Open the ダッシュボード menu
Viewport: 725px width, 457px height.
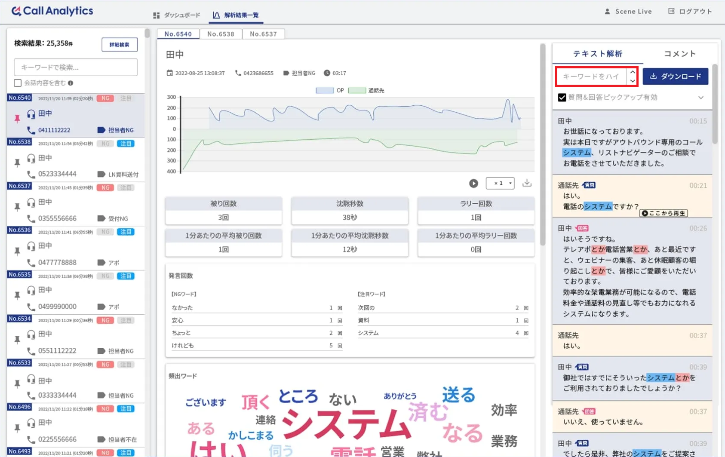coord(177,15)
